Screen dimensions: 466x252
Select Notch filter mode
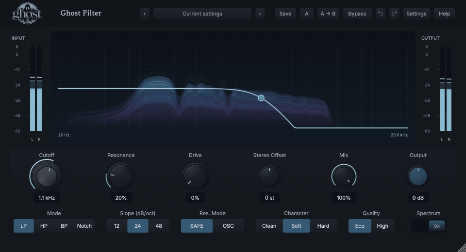(84, 226)
